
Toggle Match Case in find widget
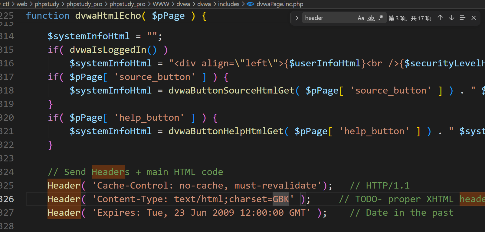coord(361,18)
